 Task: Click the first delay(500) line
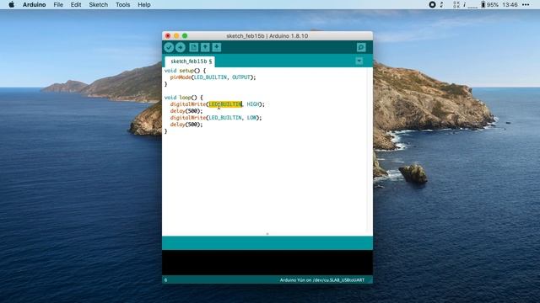tap(186, 111)
